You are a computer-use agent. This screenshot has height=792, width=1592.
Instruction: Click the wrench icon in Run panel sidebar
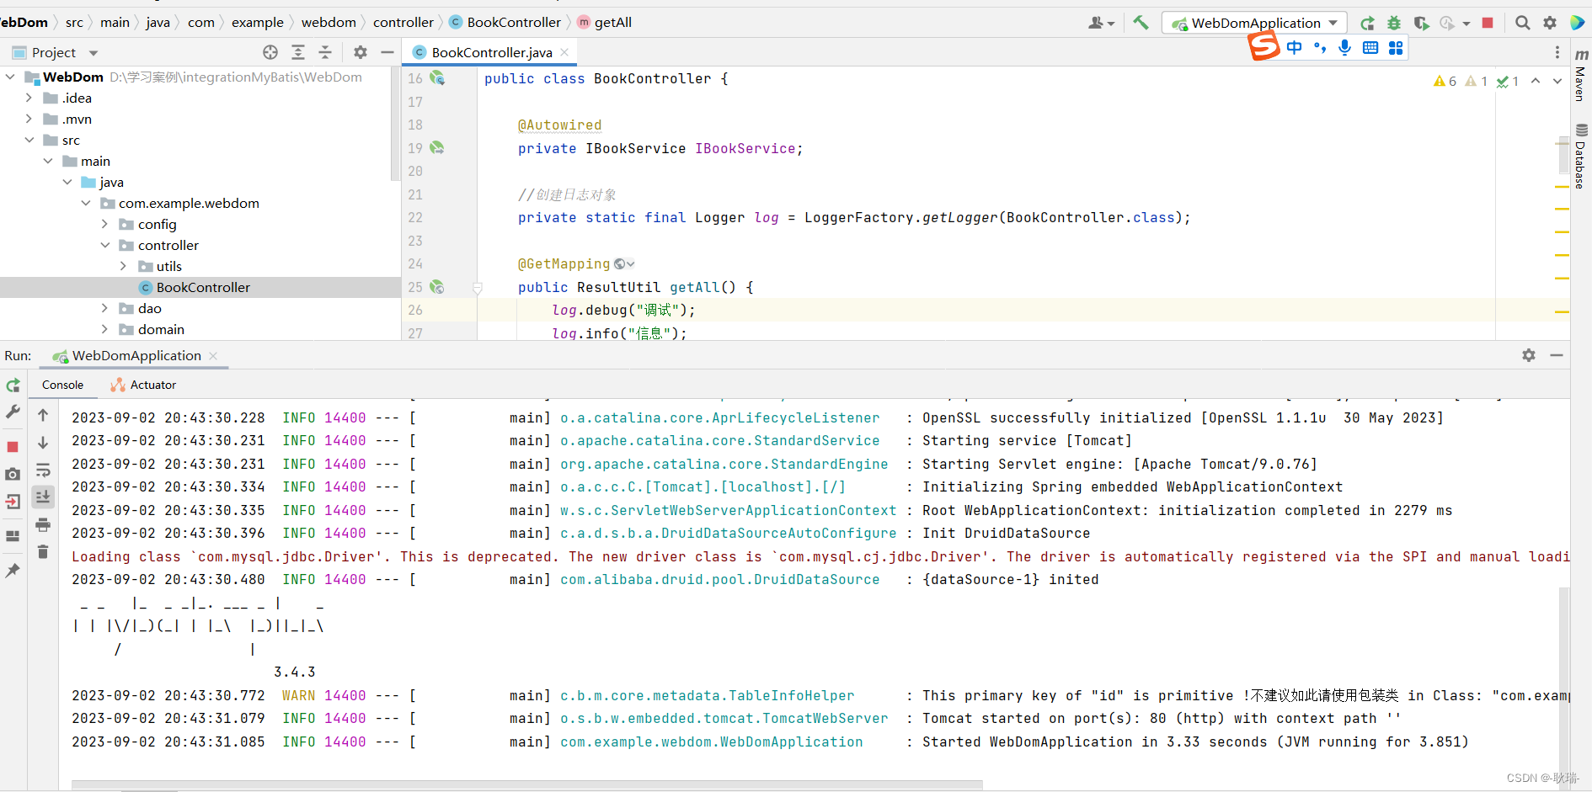coord(13,412)
